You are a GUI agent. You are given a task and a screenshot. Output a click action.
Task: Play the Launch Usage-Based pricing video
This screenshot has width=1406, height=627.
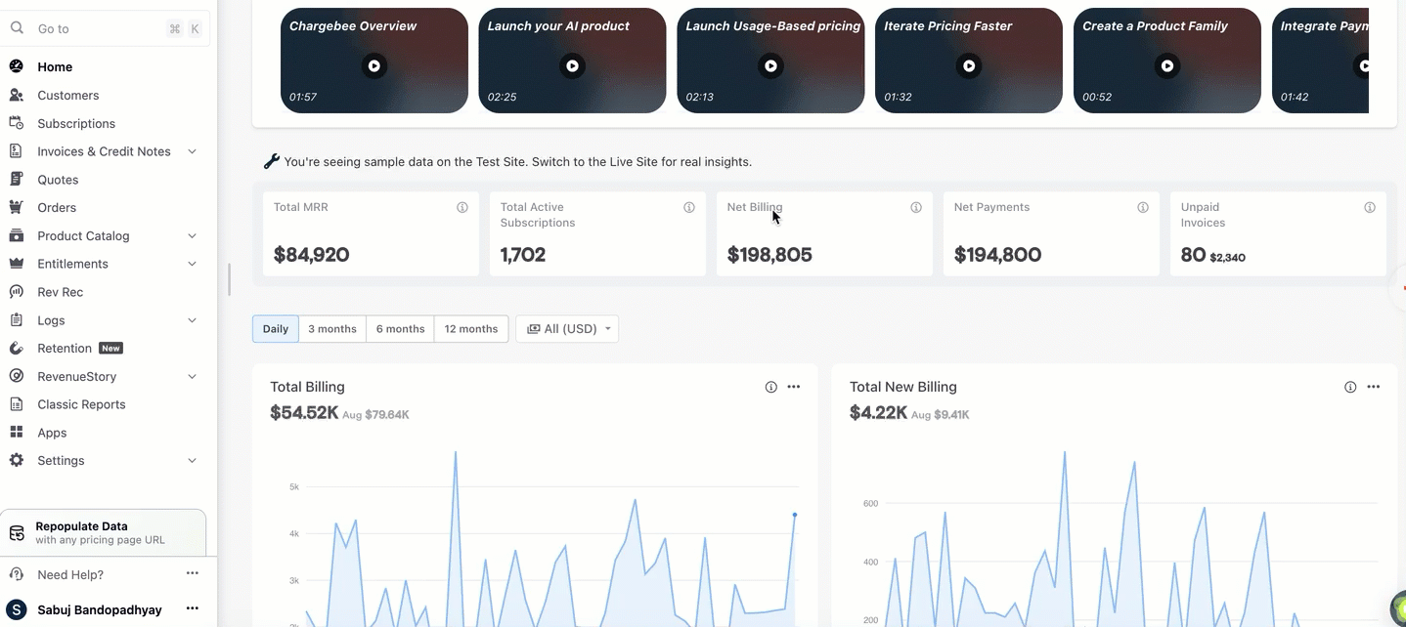tap(770, 66)
